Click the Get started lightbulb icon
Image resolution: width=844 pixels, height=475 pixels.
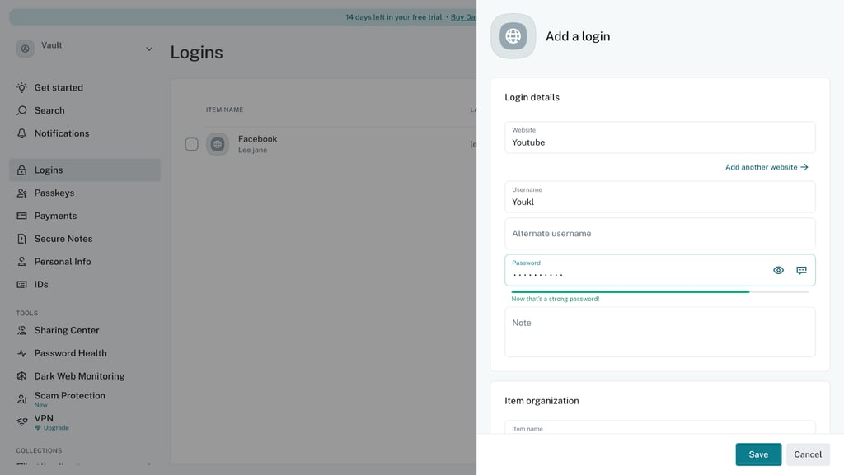tap(21, 87)
